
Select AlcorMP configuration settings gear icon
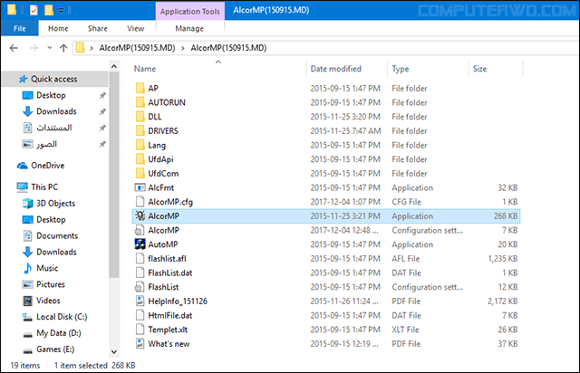click(140, 230)
